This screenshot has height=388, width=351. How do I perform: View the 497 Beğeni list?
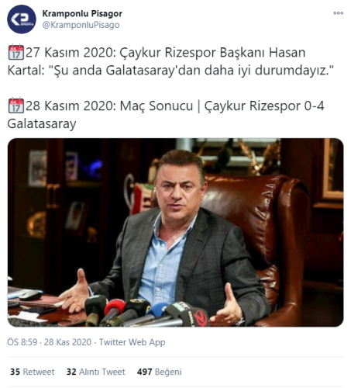click(160, 372)
